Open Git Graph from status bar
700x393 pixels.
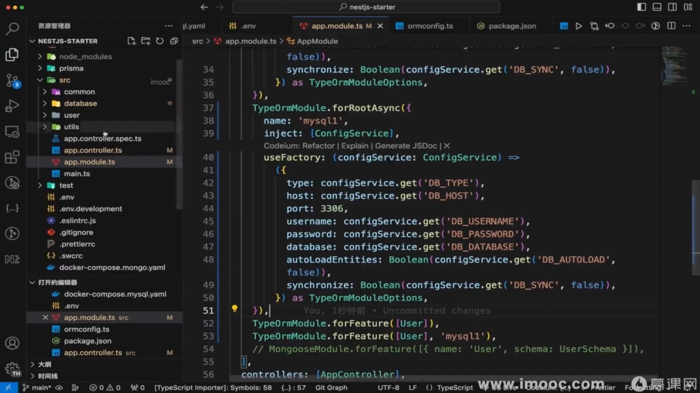(331, 388)
